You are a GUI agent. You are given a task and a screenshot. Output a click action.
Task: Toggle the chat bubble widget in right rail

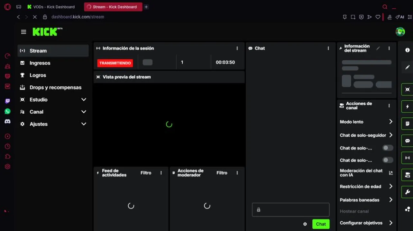(x=407, y=141)
